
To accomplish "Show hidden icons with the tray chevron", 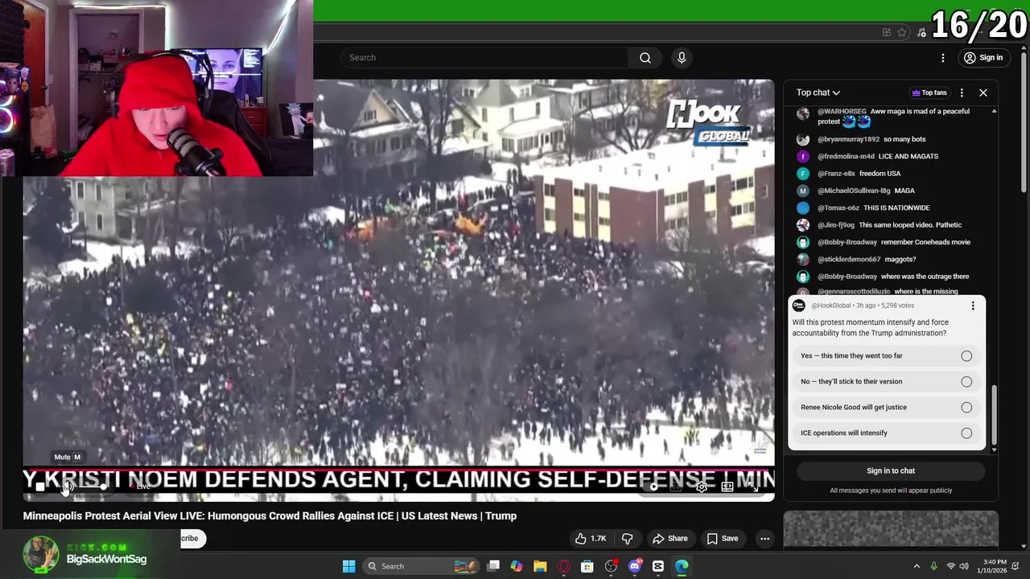I will tap(917, 566).
